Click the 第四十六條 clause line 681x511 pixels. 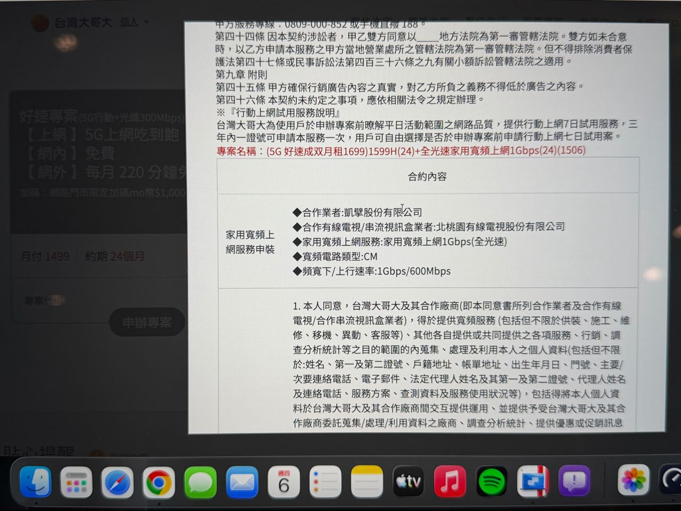[351, 100]
